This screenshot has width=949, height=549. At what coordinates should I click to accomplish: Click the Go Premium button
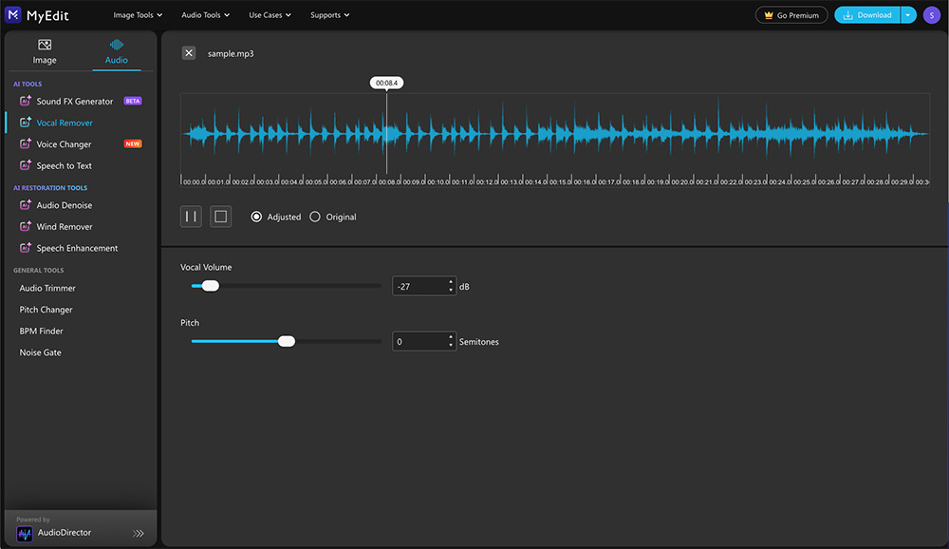click(x=791, y=14)
